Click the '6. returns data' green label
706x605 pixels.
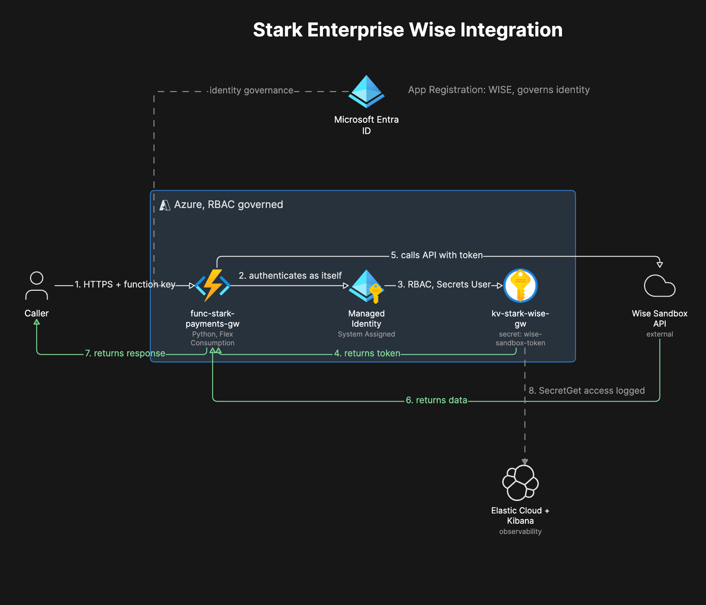coord(437,400)
